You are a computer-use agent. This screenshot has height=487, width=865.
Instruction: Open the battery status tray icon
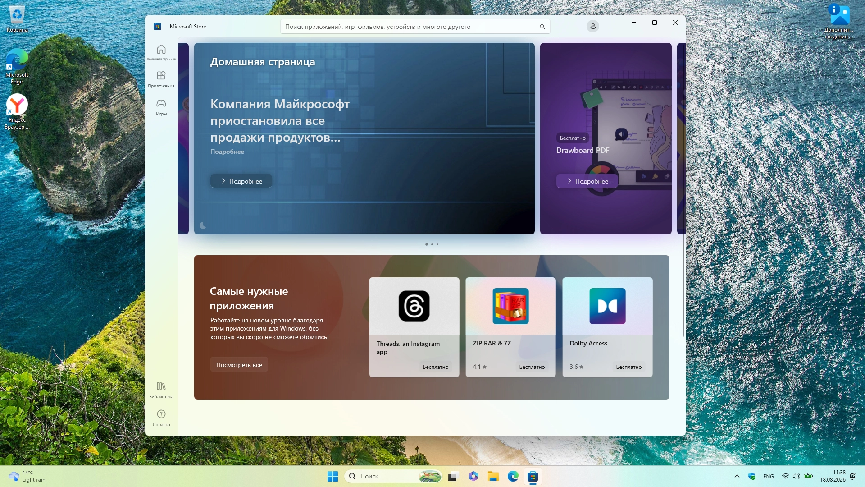pos(808,476)
